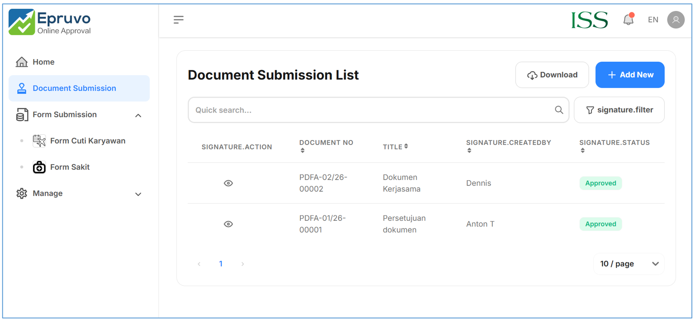The width and height of the screenshot is (694, 321).
Task: View document PDFA-01/26-00001 via eye icon
Action: click(228, 224)
